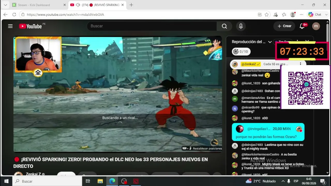Mute the tab using its speaker icon
331x186 pixels.
pos(78,5)
